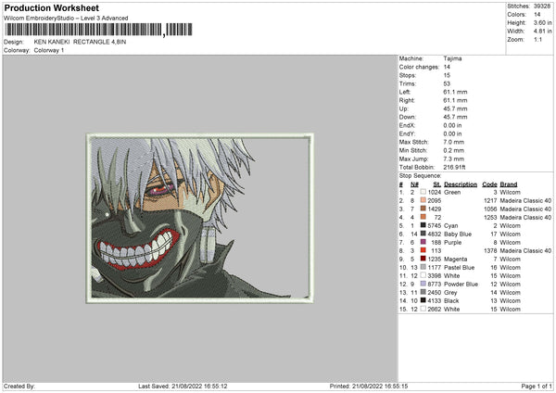The image size is (556, 393).
Task: Click the stitch count 4133 in stop 14
Action: tap(435, 300)
